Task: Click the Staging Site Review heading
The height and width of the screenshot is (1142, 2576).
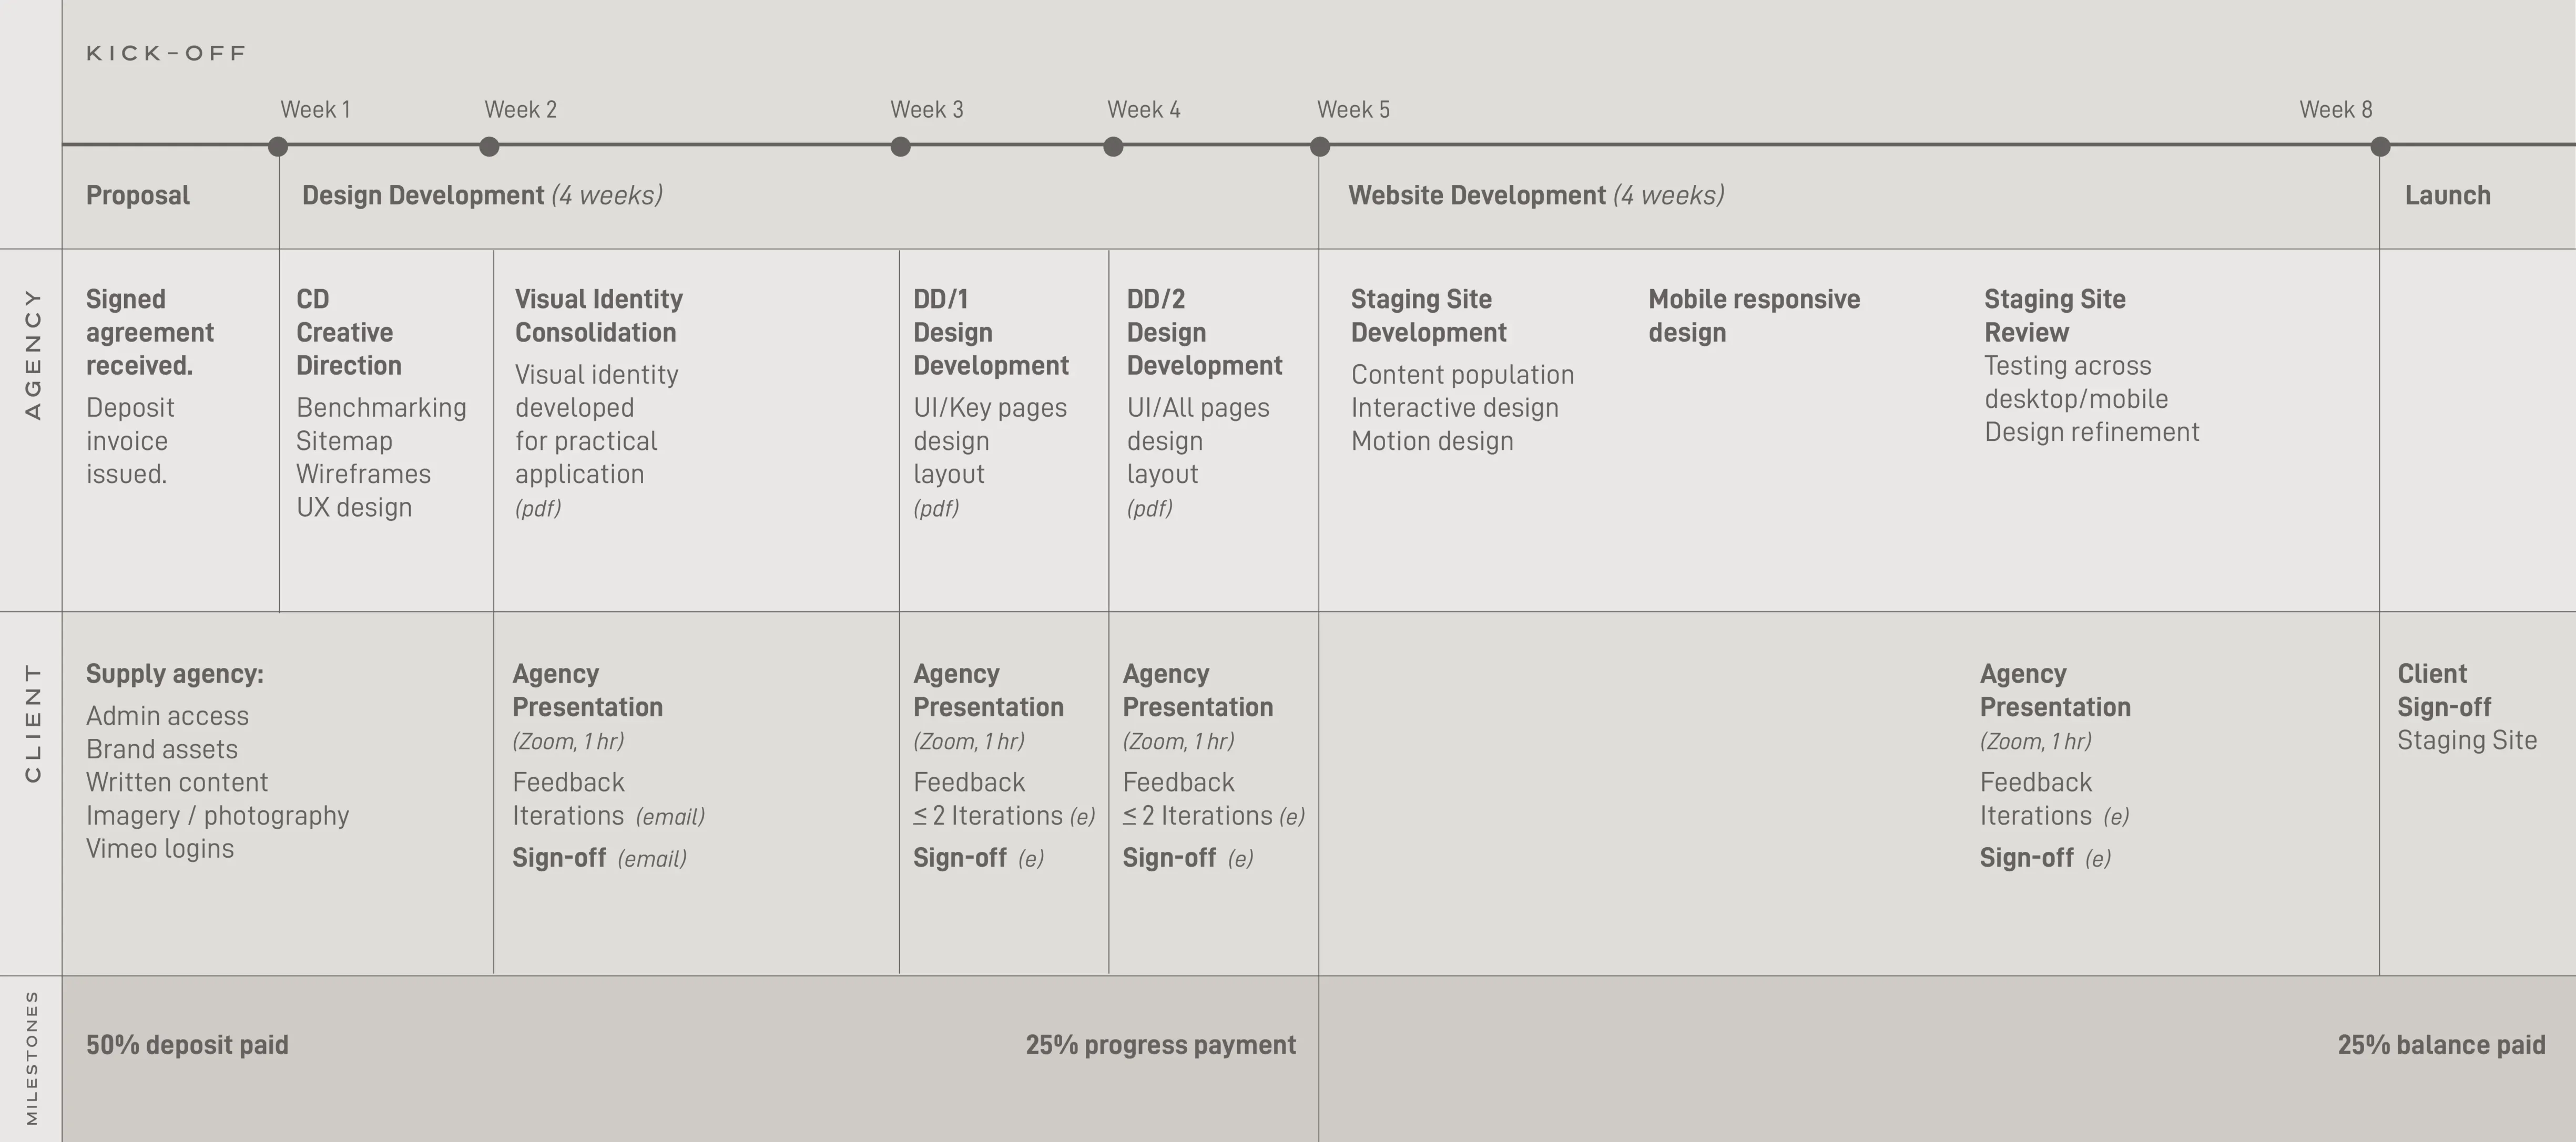Action: [2055, 316]
